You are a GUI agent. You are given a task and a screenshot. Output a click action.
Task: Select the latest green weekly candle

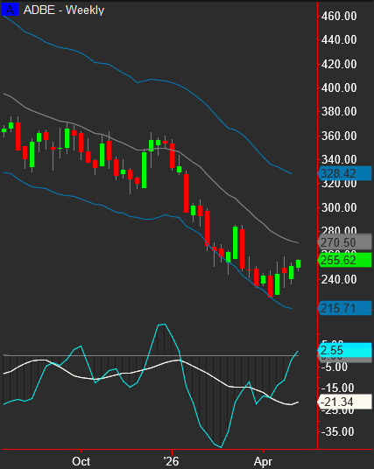click(x=299, y=264)
